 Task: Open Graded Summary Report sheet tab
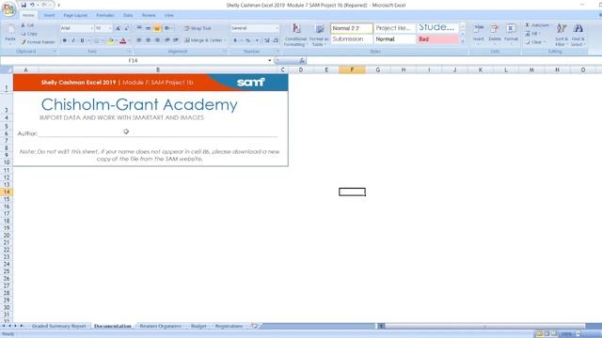click(58, 326)
